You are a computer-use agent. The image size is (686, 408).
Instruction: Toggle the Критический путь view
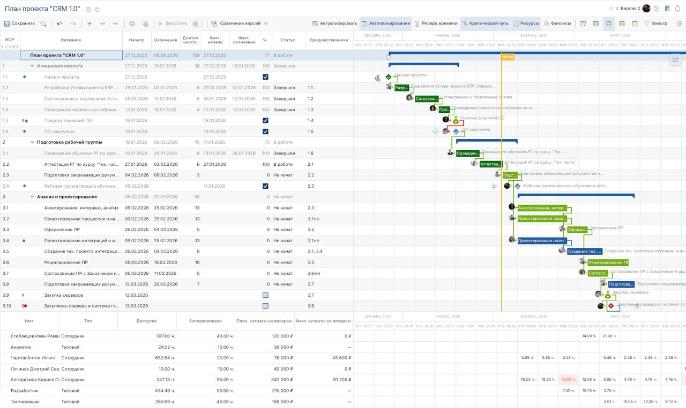pos(484,24)
